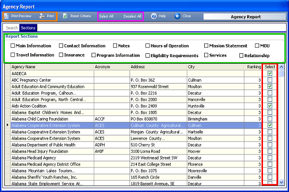Open the Sections tab

pyautogui.click(x=28, y=28)
